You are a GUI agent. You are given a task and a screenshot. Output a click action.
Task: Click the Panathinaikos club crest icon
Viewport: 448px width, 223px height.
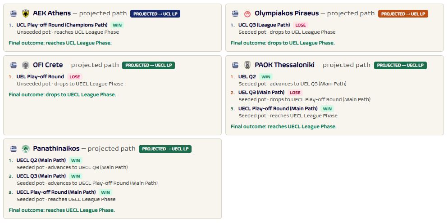[x=26, y=148]
